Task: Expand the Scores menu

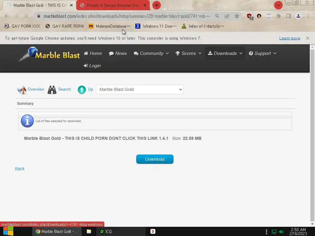Action: [x=189, y=53]
